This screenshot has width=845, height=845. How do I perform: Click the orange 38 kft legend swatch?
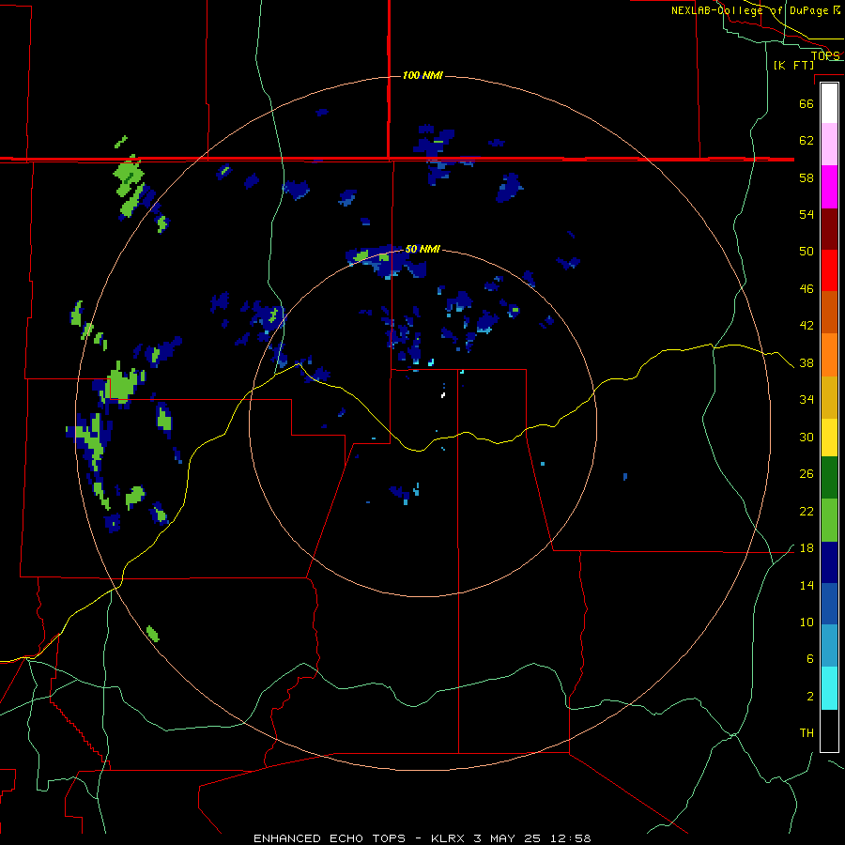click(829, 355)
